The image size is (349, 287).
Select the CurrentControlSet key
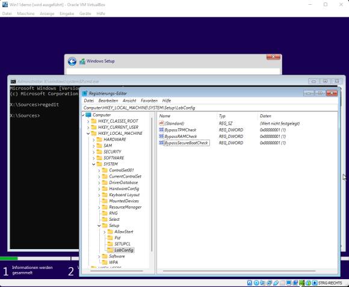(x=125, y=176)
